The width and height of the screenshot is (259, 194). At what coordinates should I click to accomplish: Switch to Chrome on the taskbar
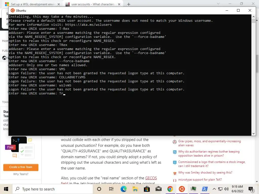(170, 189)
